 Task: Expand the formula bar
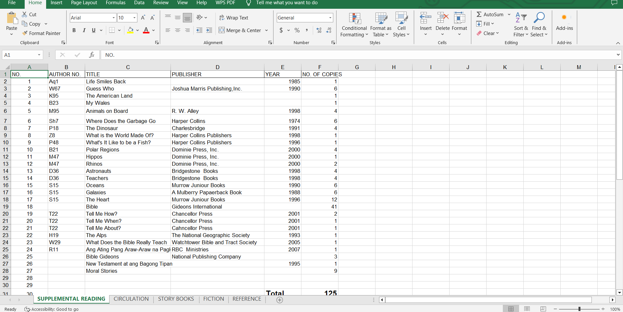click(x=618, y=55)
